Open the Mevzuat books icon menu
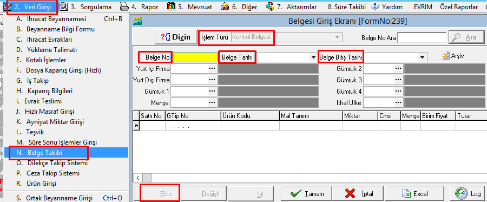Image resolution: width=487 pixels, height=202 pixels. click(171, 6)
